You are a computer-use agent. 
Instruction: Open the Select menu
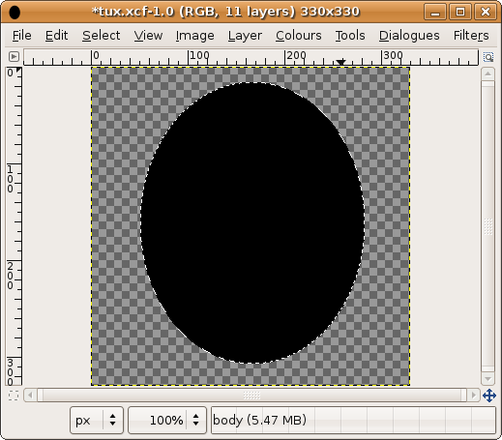(101, 35)
